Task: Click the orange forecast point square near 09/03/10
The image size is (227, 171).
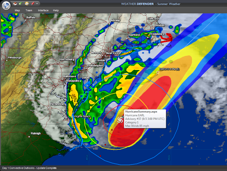Action: [158, 72]
